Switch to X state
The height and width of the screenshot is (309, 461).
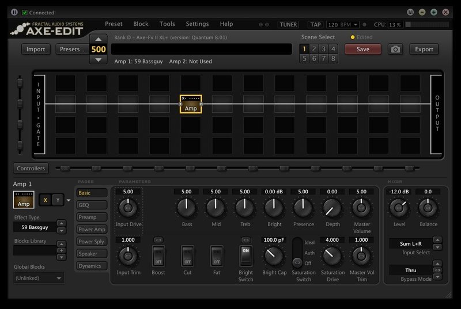(46, 200)
